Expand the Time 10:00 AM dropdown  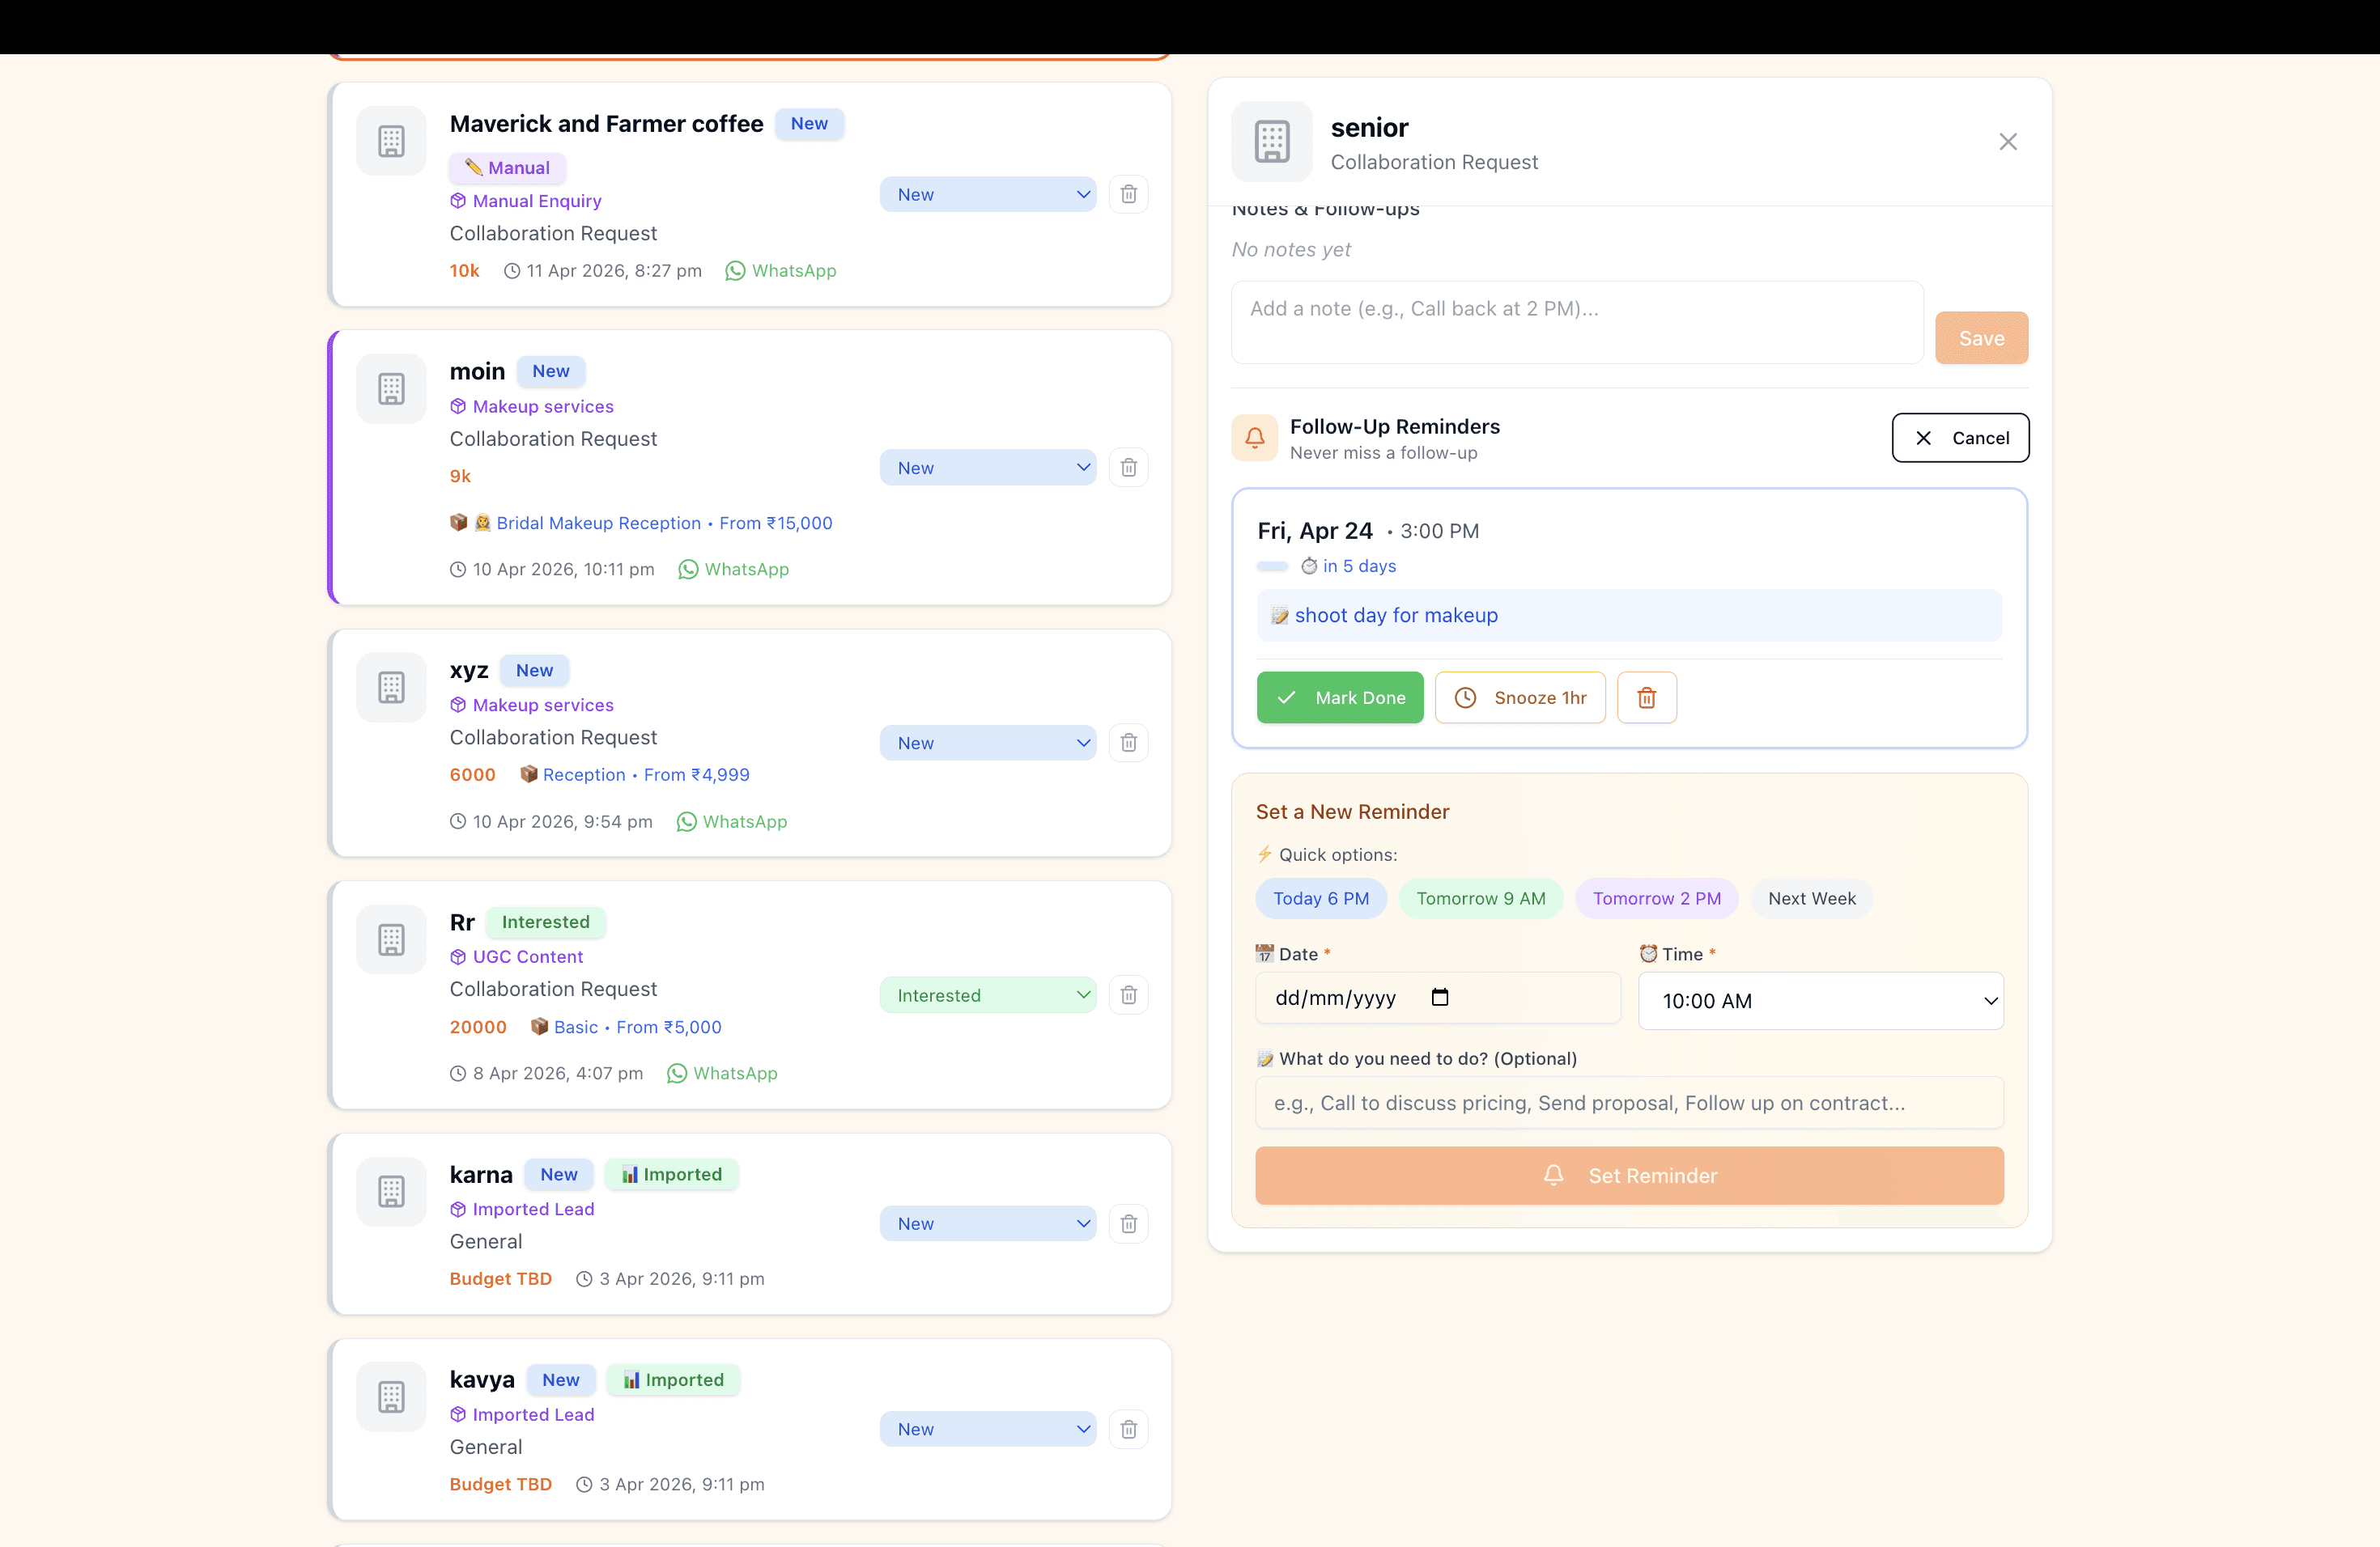(1820, 1000)
